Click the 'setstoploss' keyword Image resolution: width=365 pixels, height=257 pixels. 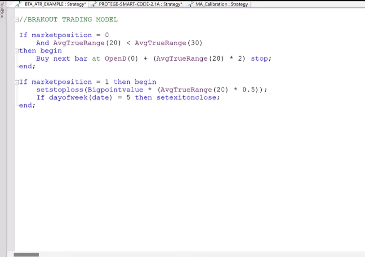[x=60, y=90]
